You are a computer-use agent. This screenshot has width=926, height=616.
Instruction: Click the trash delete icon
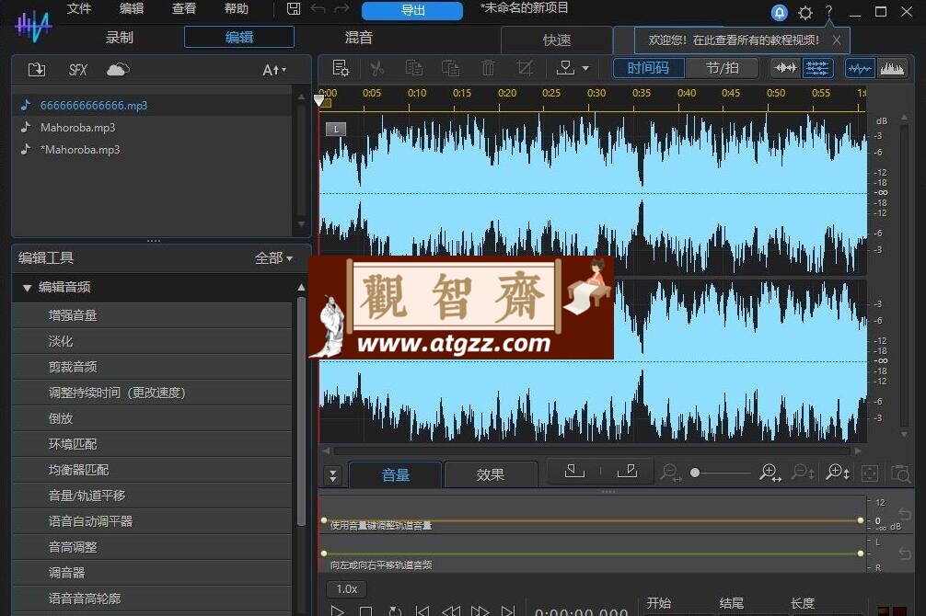(x=488, y=68)
